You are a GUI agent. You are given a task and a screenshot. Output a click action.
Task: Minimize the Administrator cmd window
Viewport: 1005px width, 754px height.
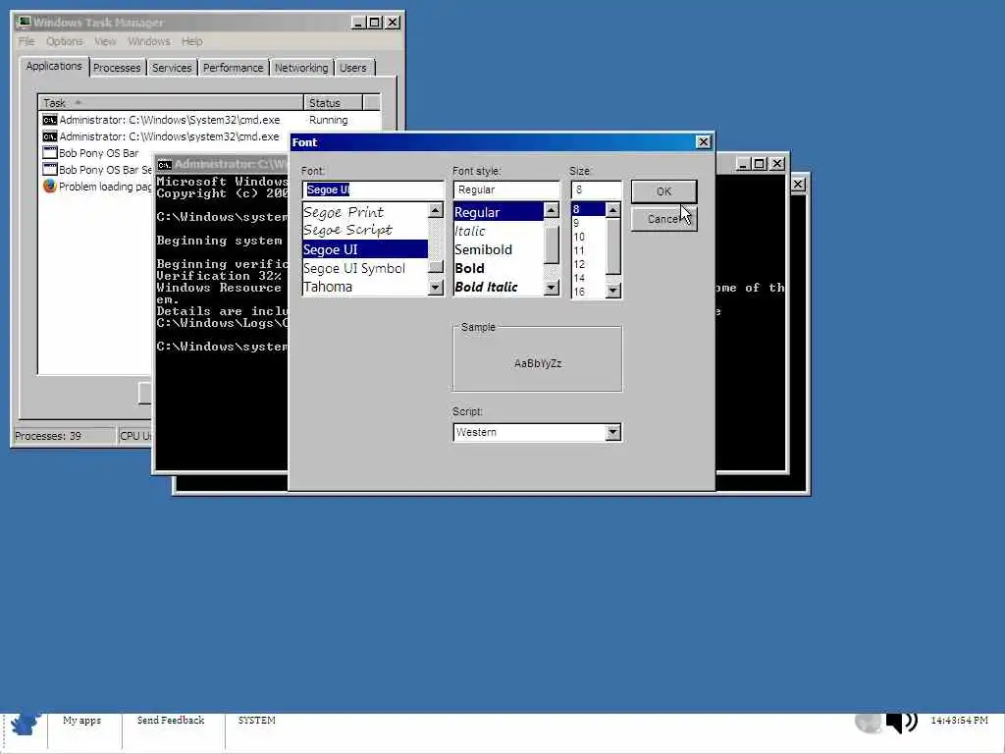tap(742, 164)
